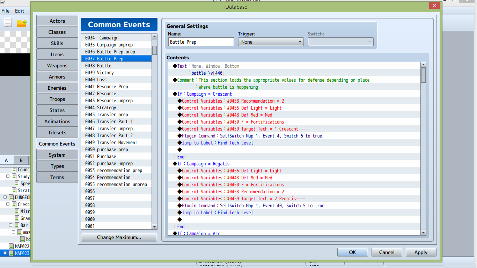Image resolution: width=477 pixels, height=268 pixels.
Task: Click the Cancel button
Action: (x=387, y=252)
